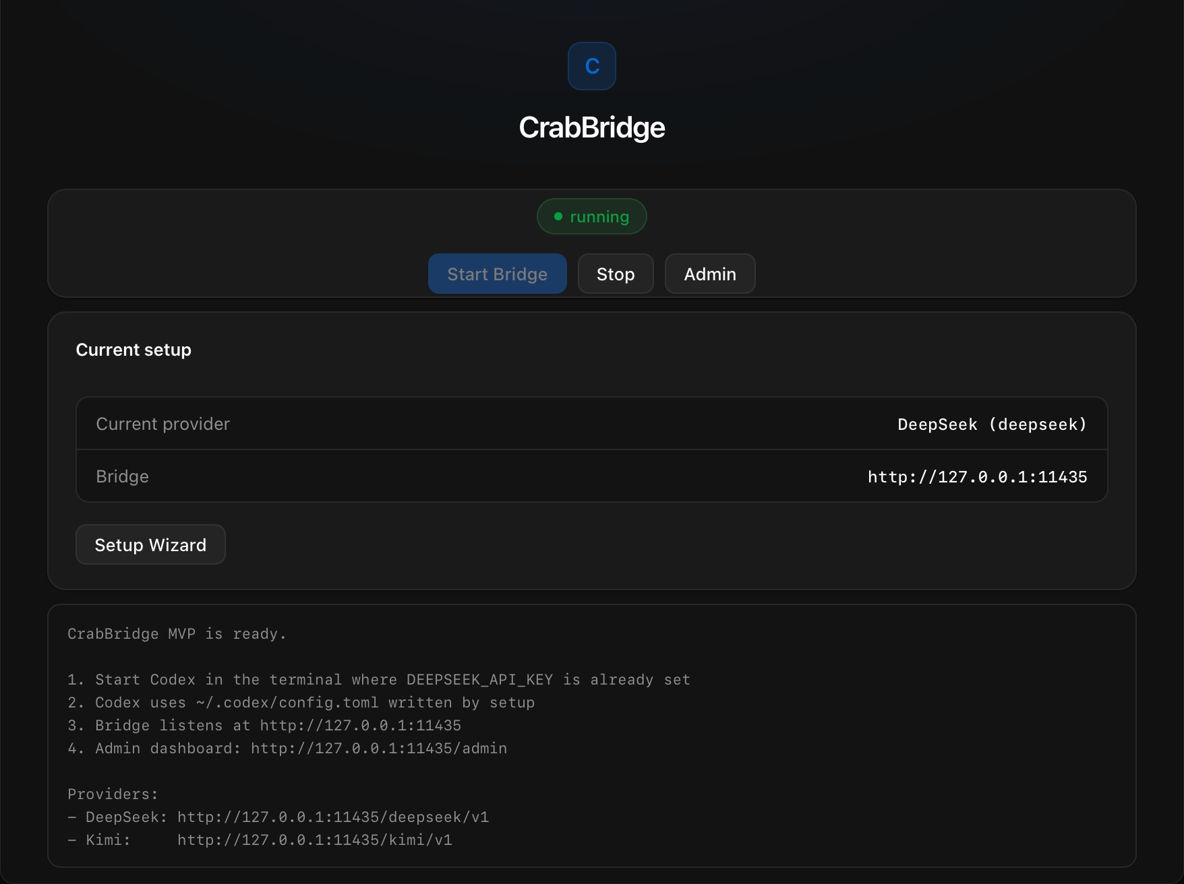Stop the running bridge
This screenshot has width=1184, height=884.
616,274
